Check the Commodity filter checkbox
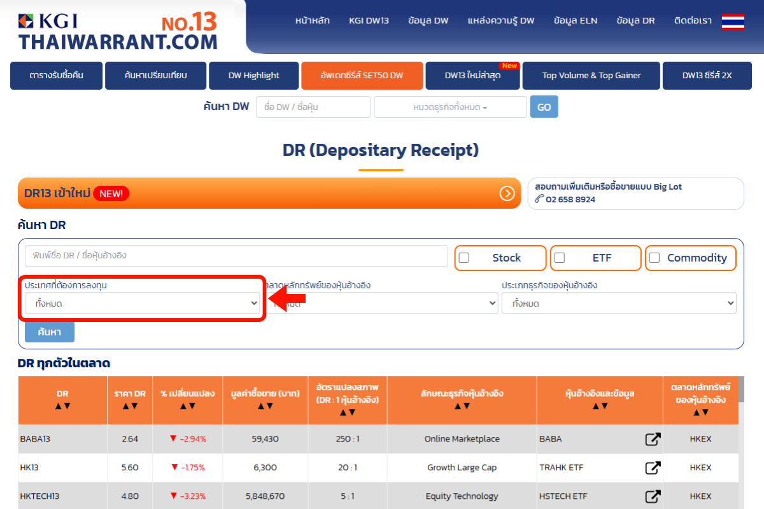This screenshot has height=509, width=764. (654, 258)
